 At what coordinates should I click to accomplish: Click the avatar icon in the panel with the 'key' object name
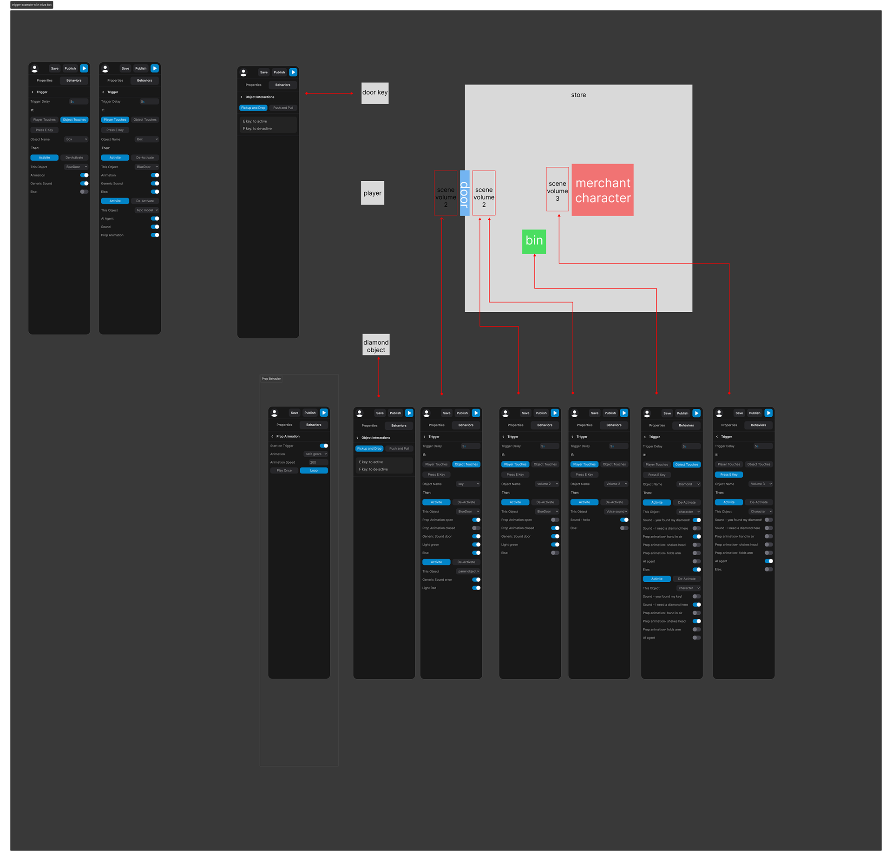[426, 413]
